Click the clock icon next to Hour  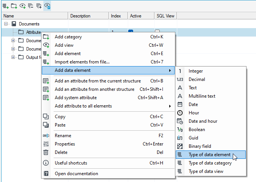coord(180,113)
